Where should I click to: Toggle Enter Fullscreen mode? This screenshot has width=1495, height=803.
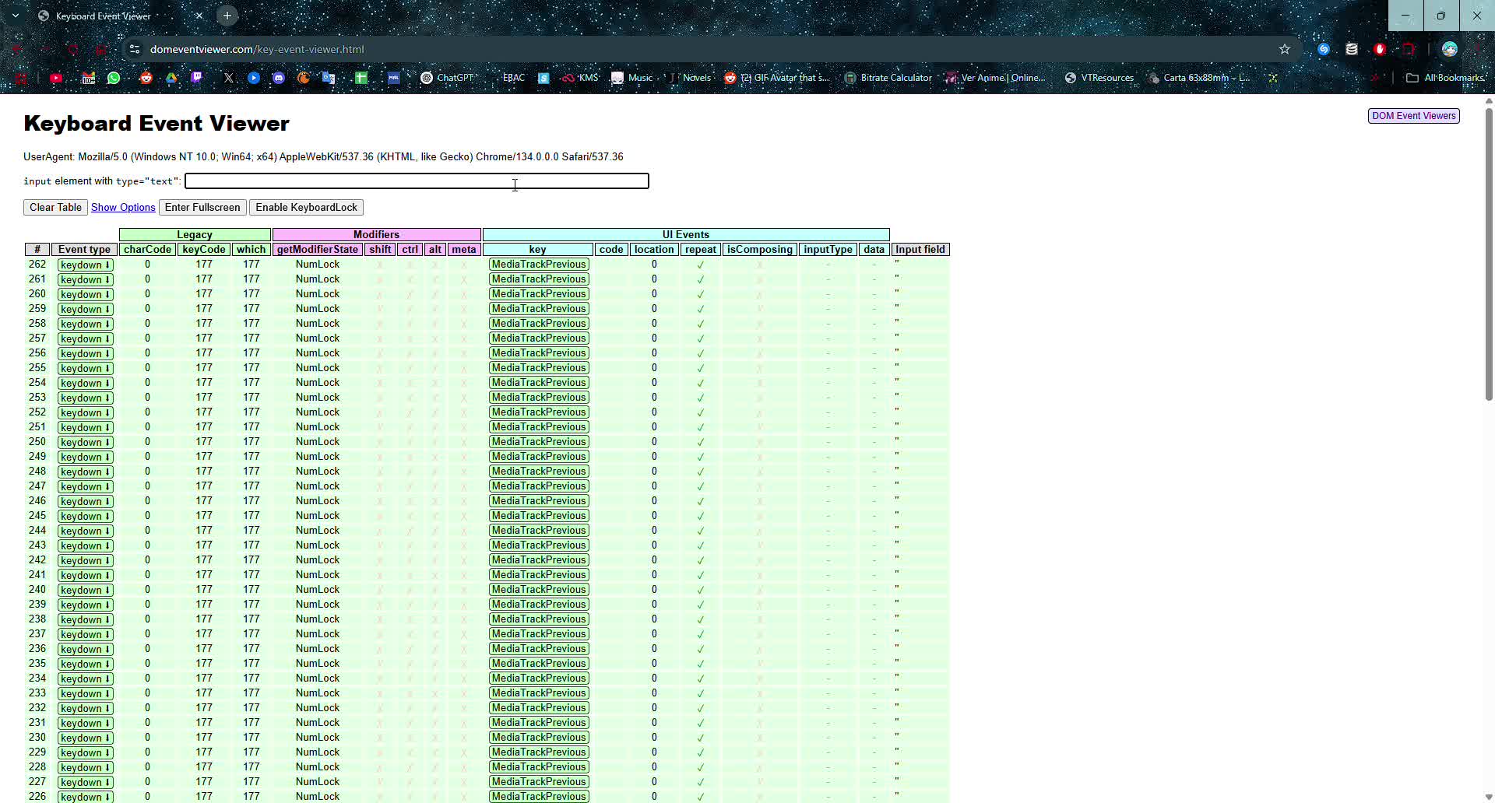point(202,208)
